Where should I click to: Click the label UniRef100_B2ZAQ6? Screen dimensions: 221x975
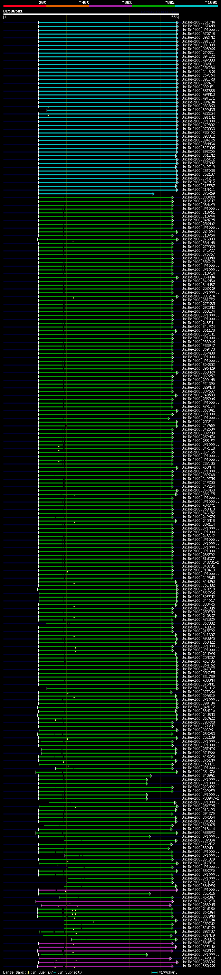point(198,148)
